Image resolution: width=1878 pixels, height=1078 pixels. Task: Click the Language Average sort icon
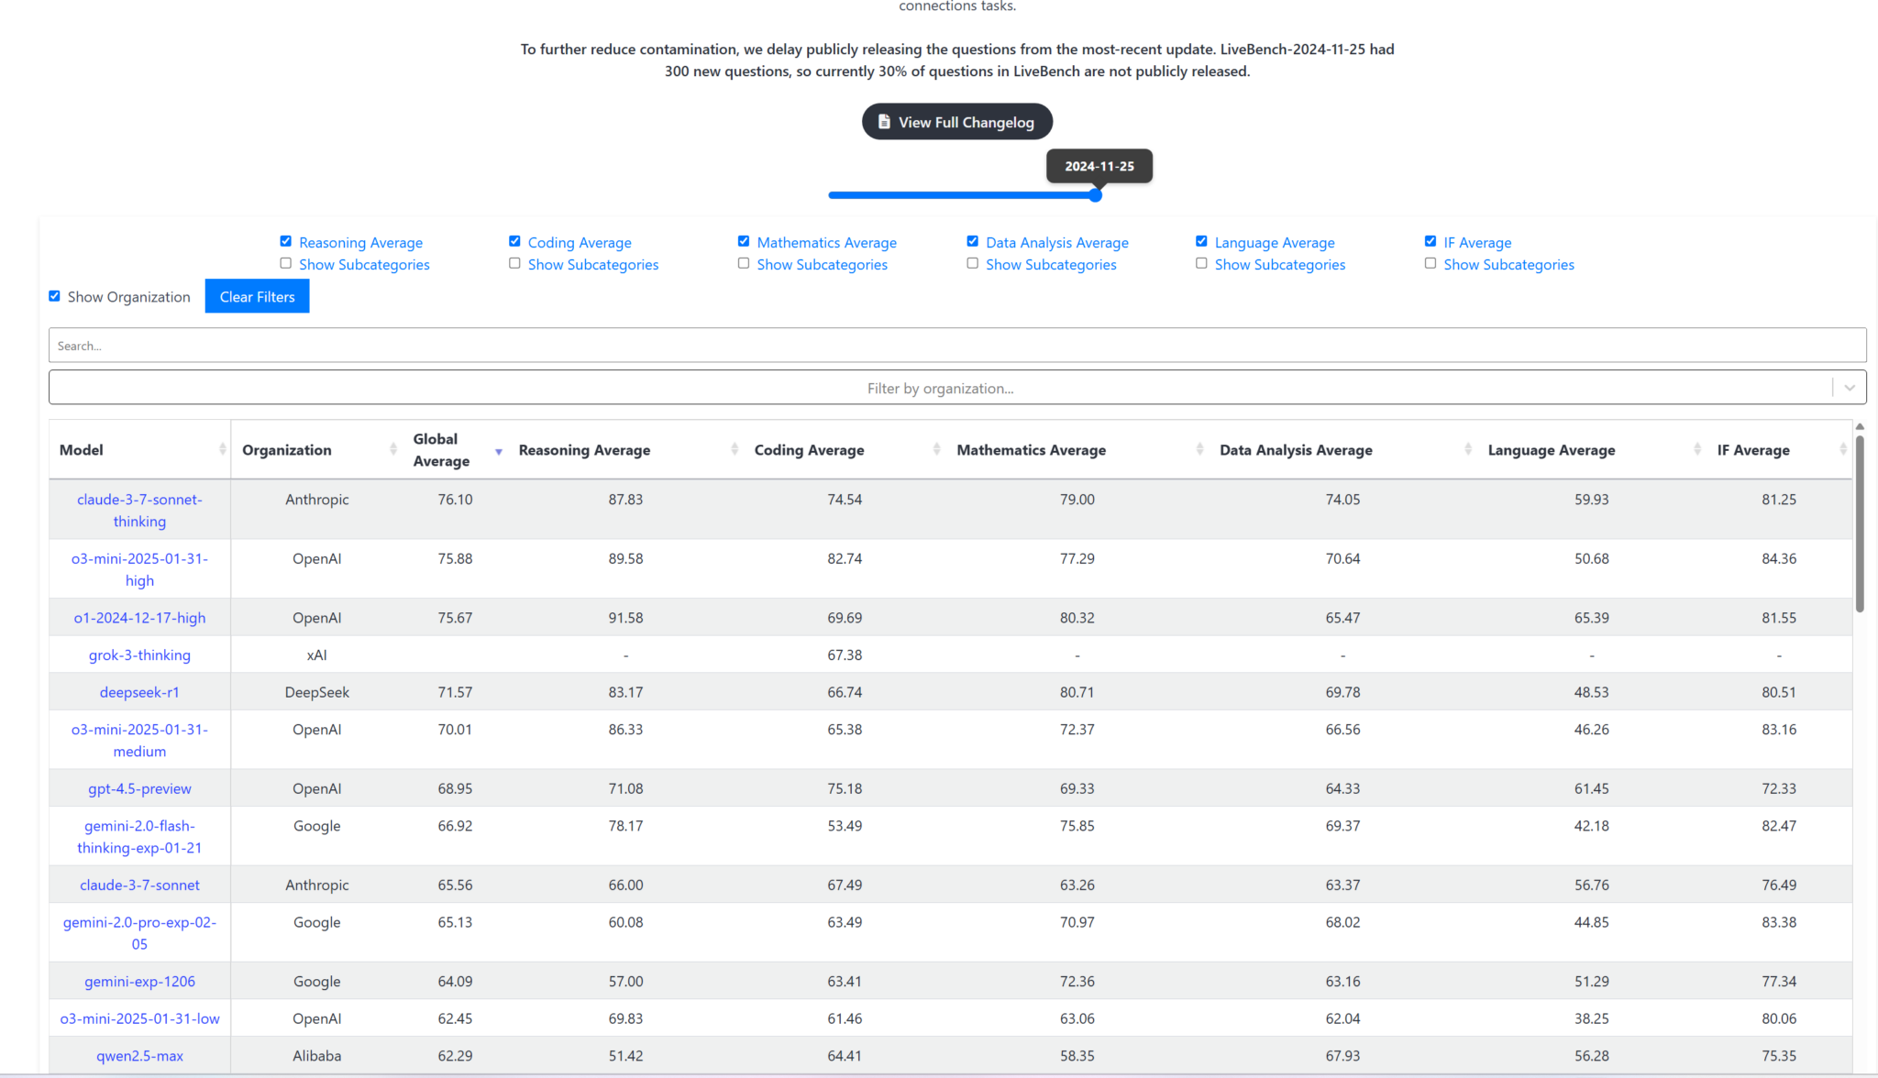(1697, 449)
